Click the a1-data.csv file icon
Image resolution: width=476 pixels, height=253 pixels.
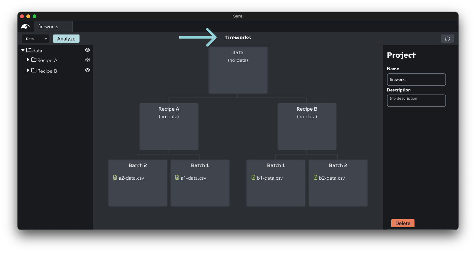coord(177,177)
